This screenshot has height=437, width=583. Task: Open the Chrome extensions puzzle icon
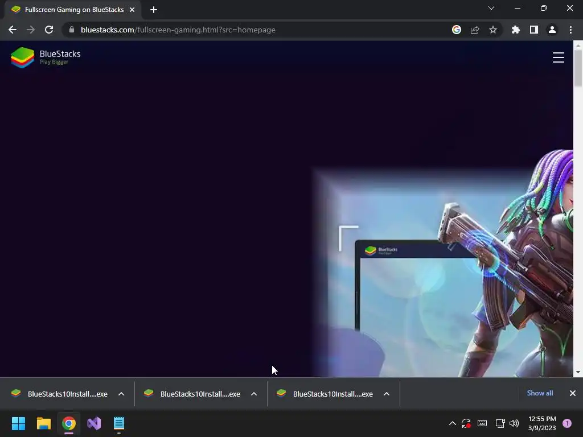(x=516, y=30)
